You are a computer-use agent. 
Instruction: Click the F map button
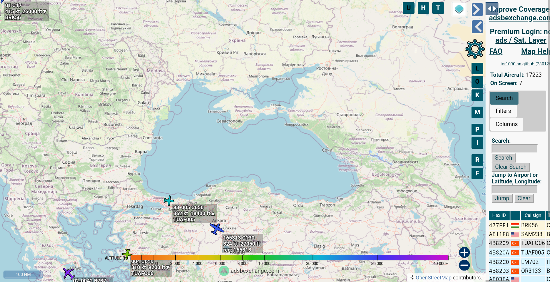477,173
